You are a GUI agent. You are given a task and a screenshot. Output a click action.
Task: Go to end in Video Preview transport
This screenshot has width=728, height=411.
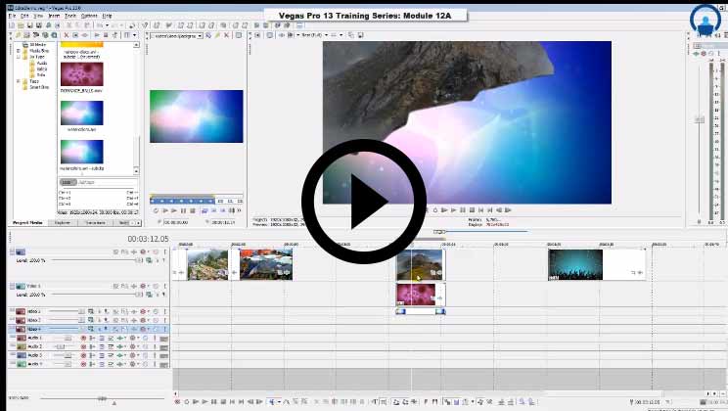tap(490, 210)
